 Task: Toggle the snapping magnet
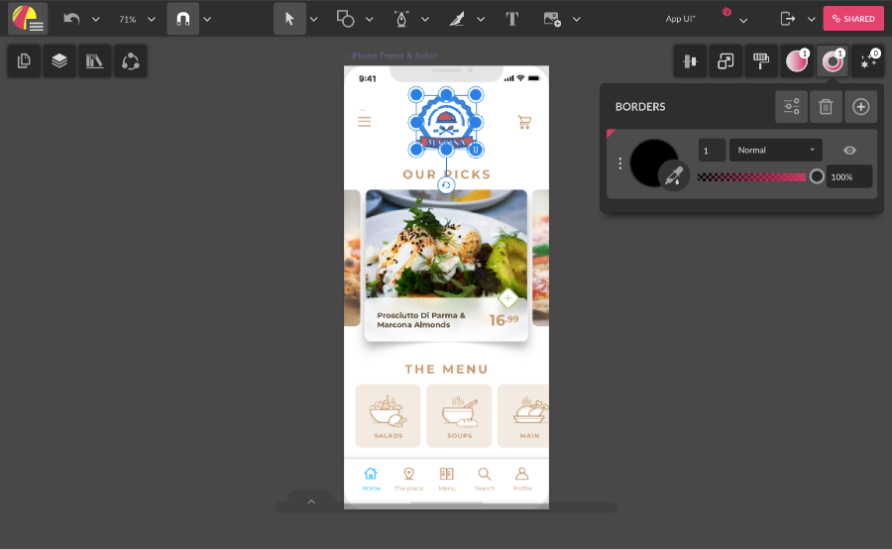click(182, 19)
